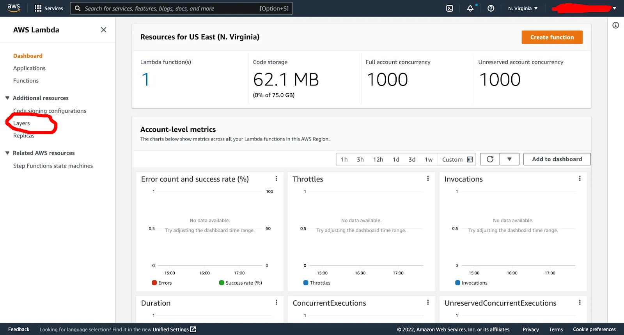624x335 pixels.
Task: Open the notifications bell
Action: (470, 8)
